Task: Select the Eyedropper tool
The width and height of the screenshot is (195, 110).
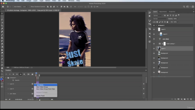Action: (x=2, y=28)
